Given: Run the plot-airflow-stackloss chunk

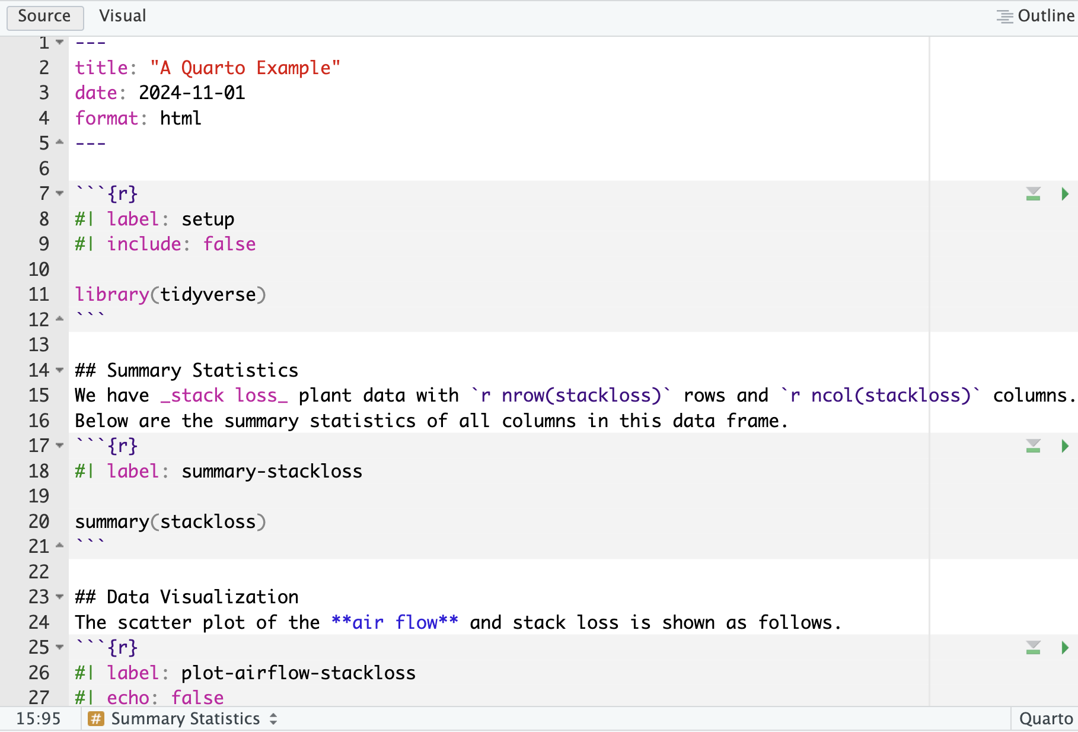Looking at the screenshot, I should click(x=1065, y=648).
